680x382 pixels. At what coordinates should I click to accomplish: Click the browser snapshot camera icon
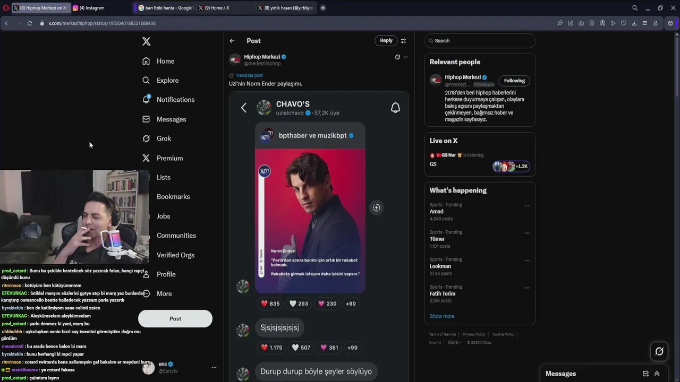click(581, 23)
